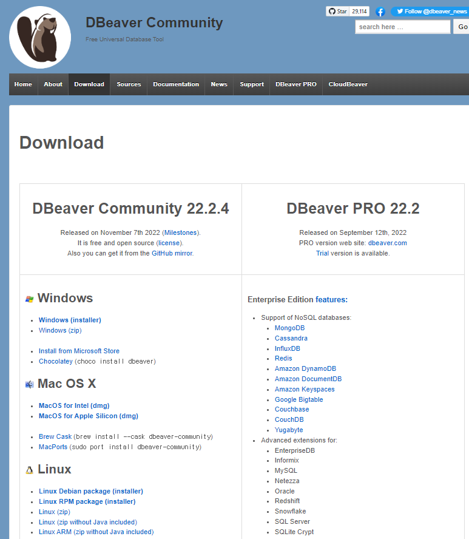The height and width of the screenshot is (539, 469).
Task: Open the Chocolatey link
Action: pos(56,361)
